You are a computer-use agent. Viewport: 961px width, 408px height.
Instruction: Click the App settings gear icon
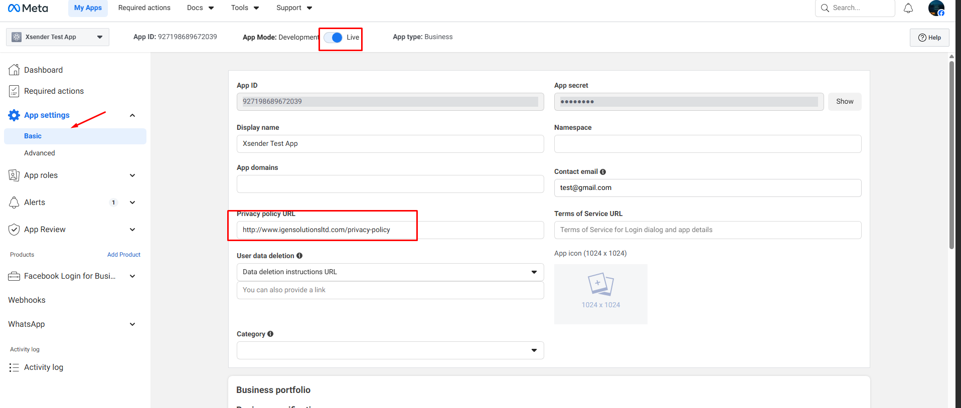(14, 115)
